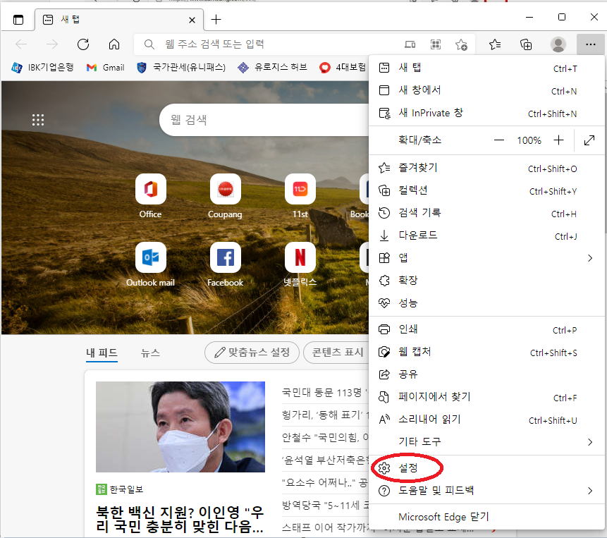Enter full screen from zoom row

(x=589, y=140)
